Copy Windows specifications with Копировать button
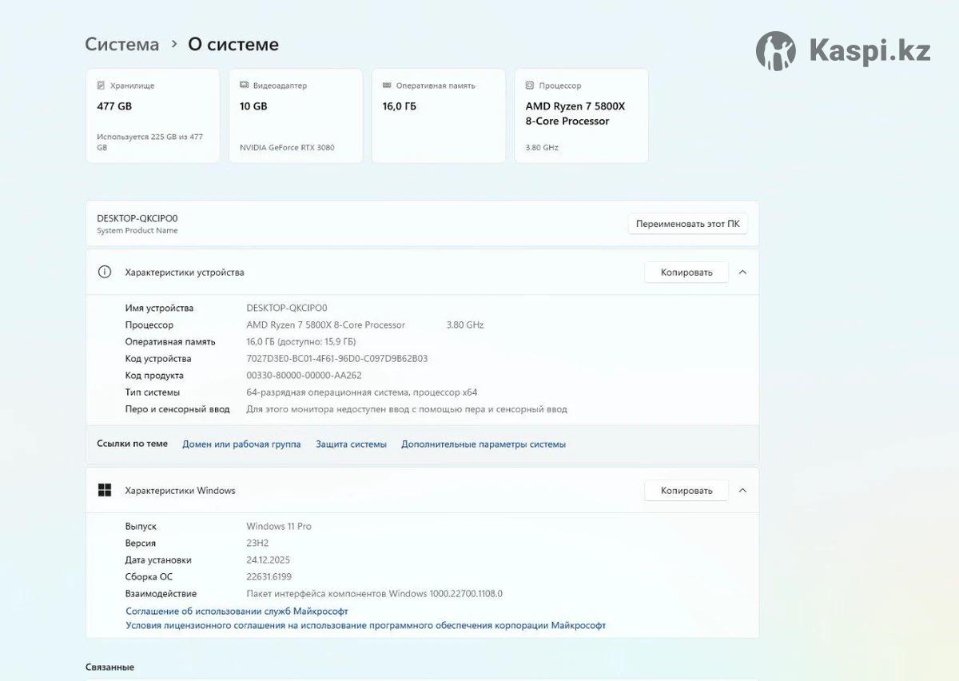The height and width of the screenshot is (681, 959). coord(686,491)
